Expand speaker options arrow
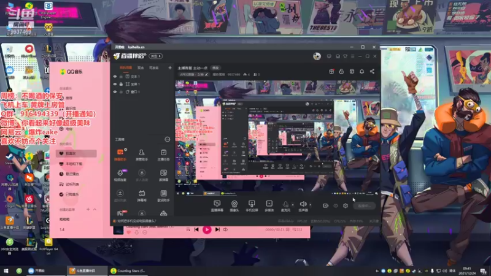 click(x=311, y=205)
